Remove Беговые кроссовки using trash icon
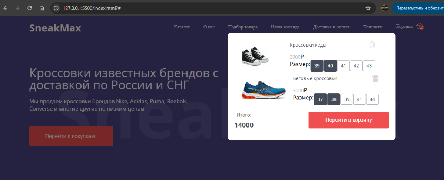Image resolution: width=444 pixels, height=180 pixels. [x=375, y=78]
